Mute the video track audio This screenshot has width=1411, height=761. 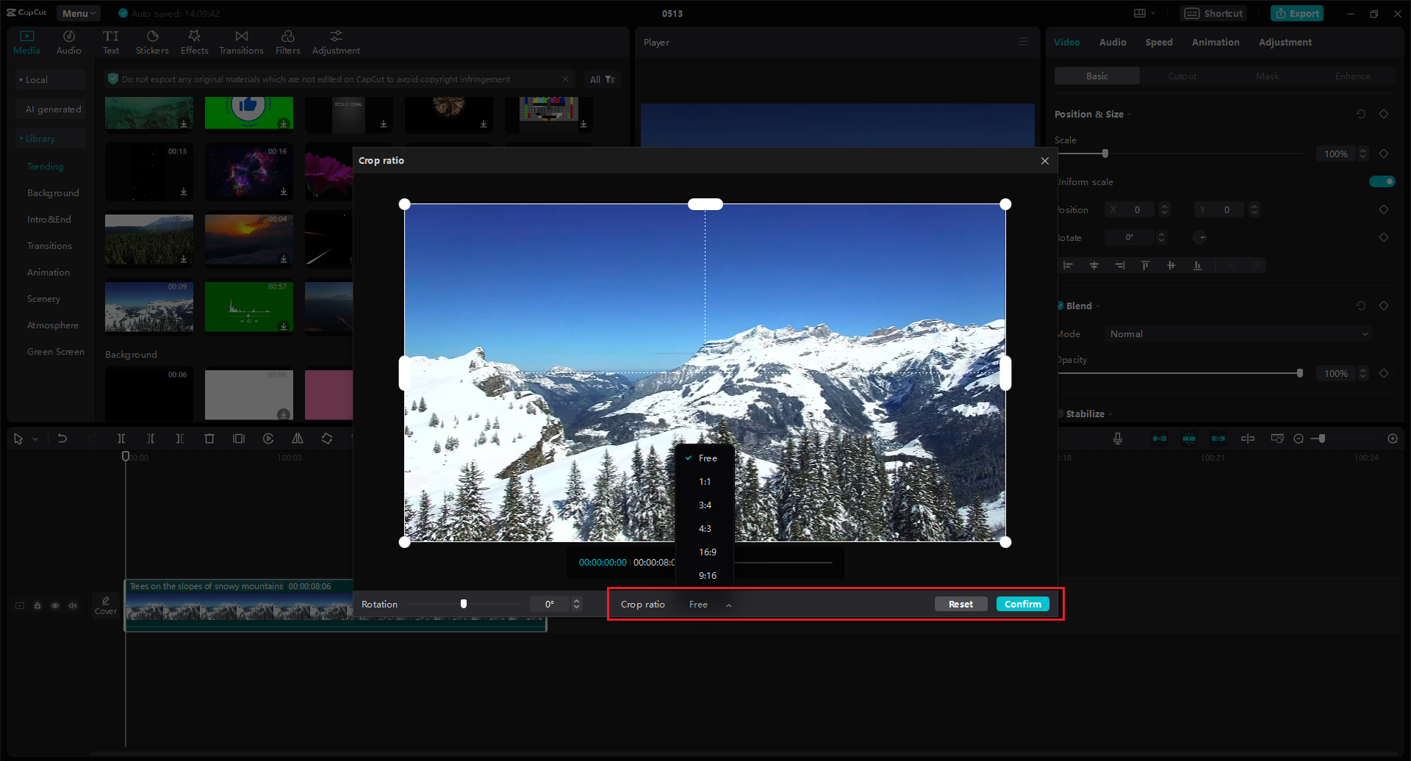[73, 605]
